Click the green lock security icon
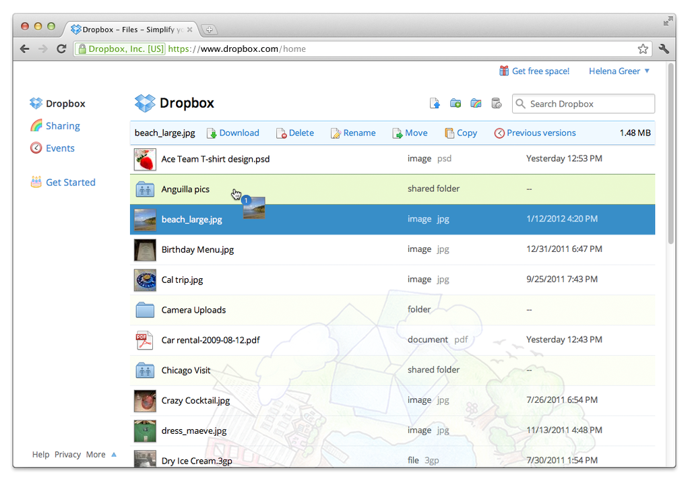 [82, 49]
